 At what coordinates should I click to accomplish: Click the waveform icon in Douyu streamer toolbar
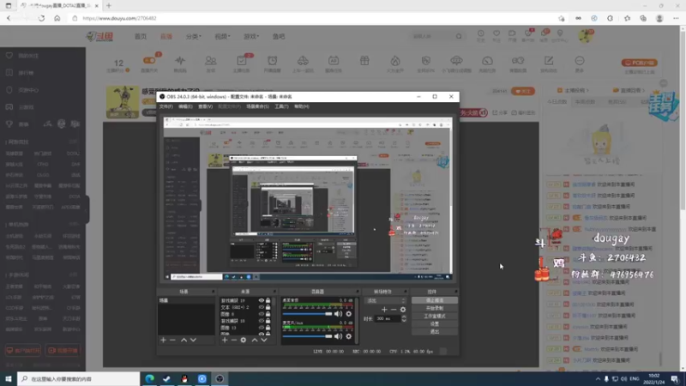[x=180, y=60]
